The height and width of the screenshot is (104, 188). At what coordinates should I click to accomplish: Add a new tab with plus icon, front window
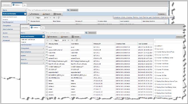point(43,28)
